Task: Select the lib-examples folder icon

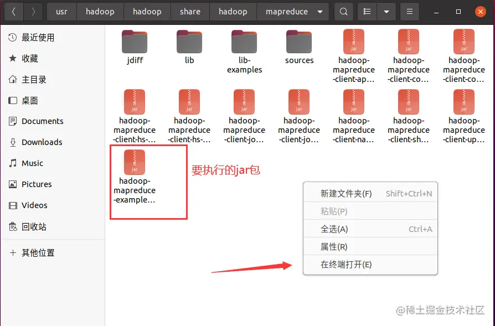Action: point(244,42)
